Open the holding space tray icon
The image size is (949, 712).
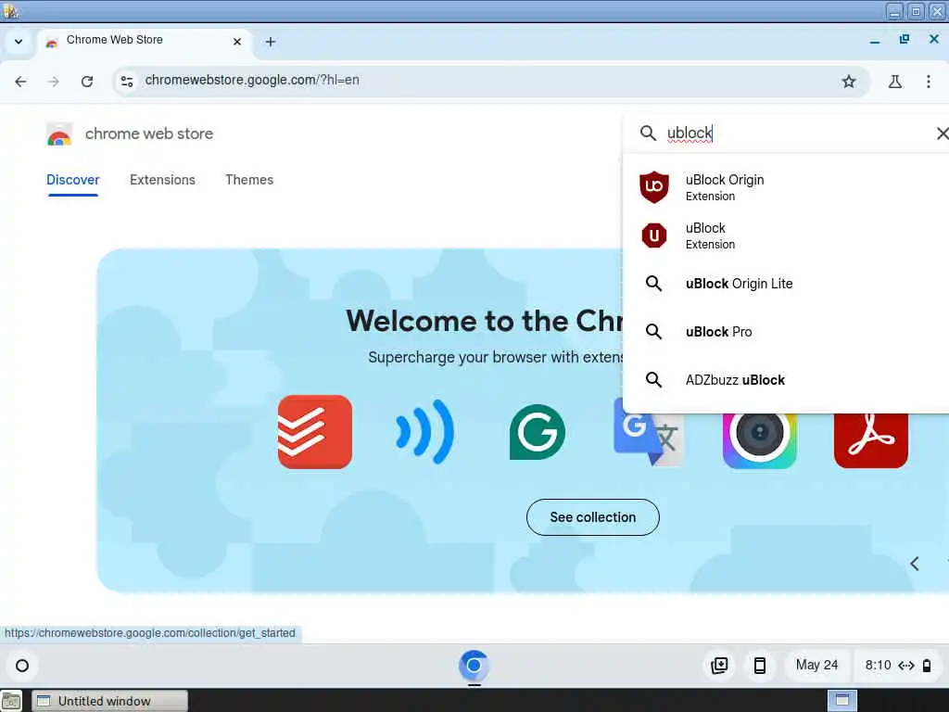click(719, 666)
